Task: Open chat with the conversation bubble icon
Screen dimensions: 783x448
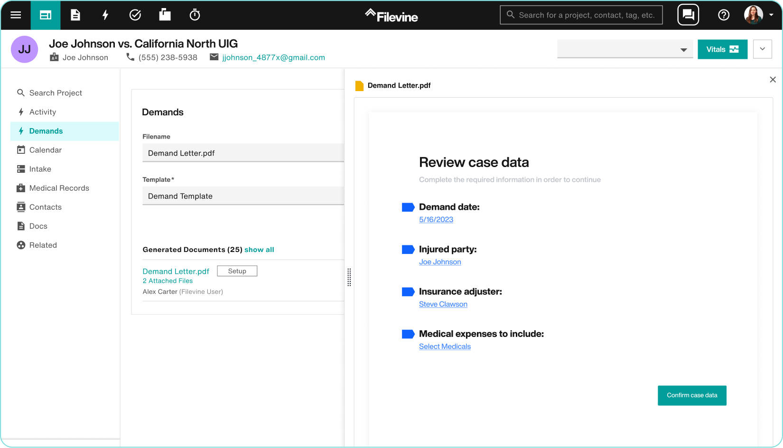Action: 688,15
